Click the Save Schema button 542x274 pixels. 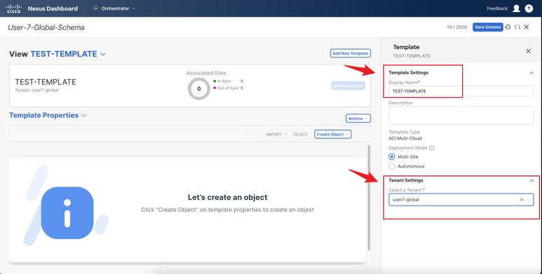(488, 27)
